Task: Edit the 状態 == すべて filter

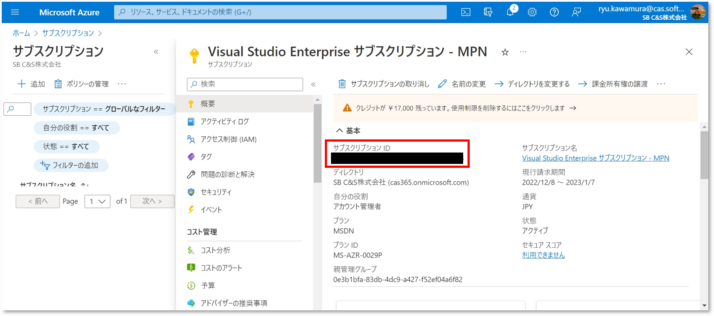Action: 67,146
